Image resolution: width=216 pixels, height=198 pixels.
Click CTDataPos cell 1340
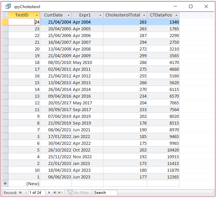(163, 22)
